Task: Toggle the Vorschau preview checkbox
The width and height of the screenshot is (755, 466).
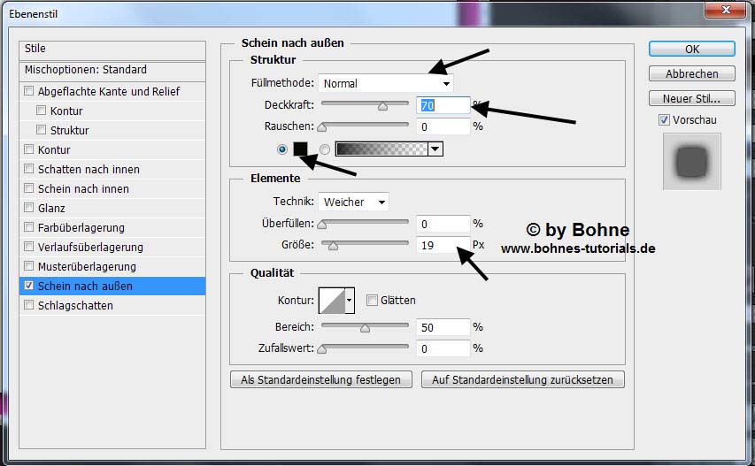Action: tap(664, 120)
